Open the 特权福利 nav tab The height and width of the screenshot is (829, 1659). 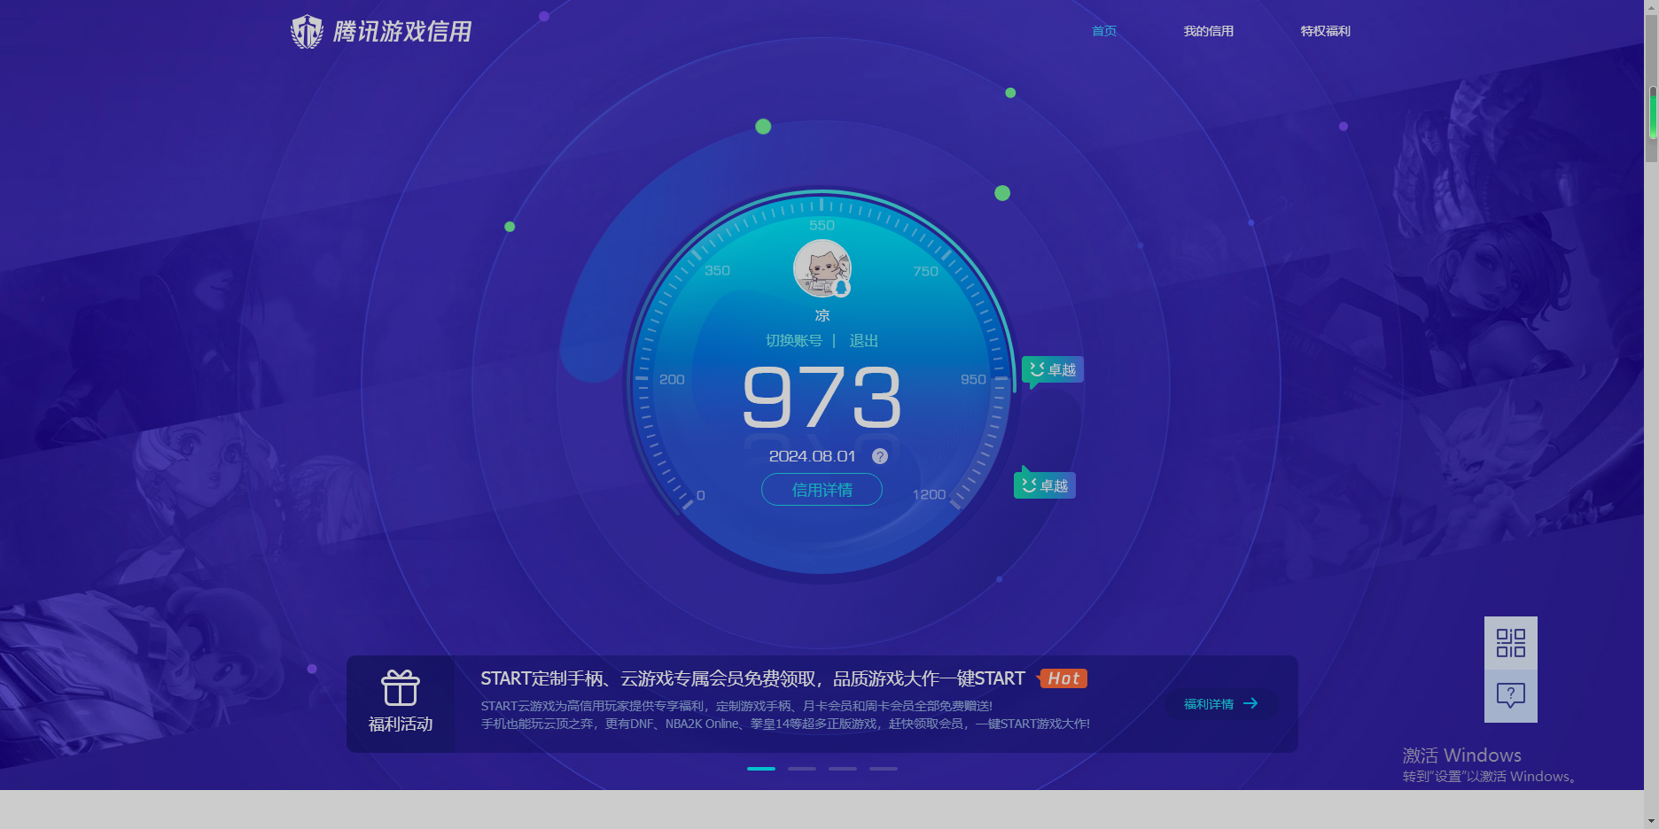pos(1326,31)
